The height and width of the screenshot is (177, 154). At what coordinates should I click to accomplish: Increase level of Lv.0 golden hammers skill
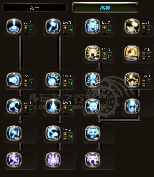click(144, 81)
